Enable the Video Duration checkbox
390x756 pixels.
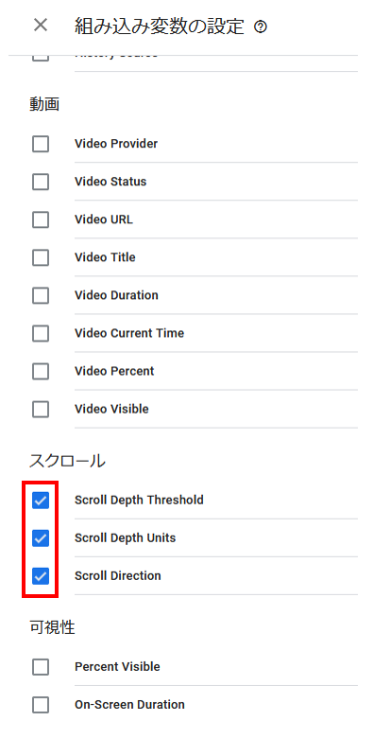tap(41, 295)
